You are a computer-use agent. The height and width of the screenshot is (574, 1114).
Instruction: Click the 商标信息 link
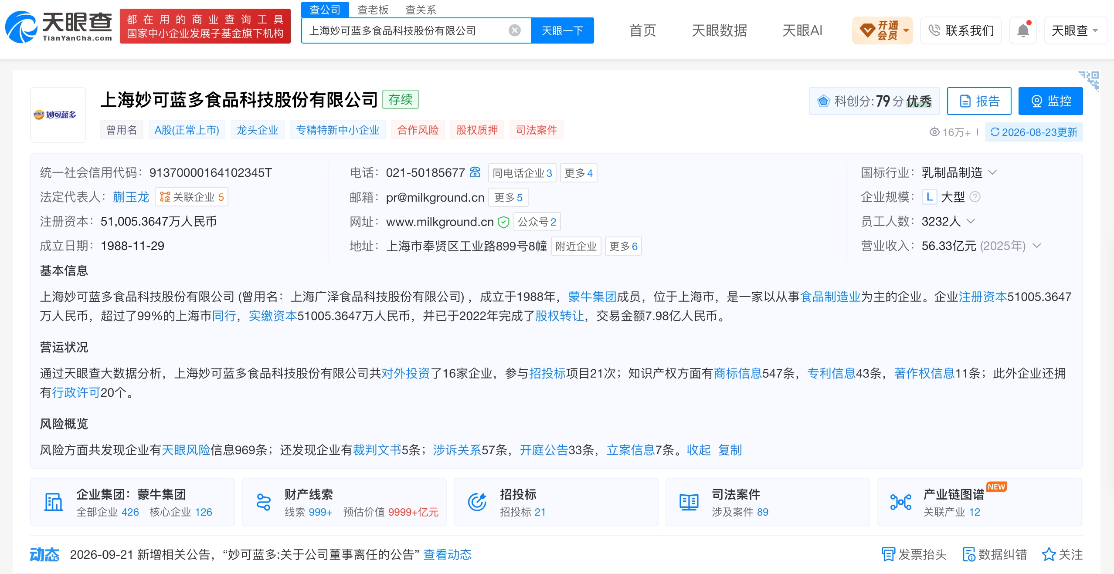click(x=737, y=373)
